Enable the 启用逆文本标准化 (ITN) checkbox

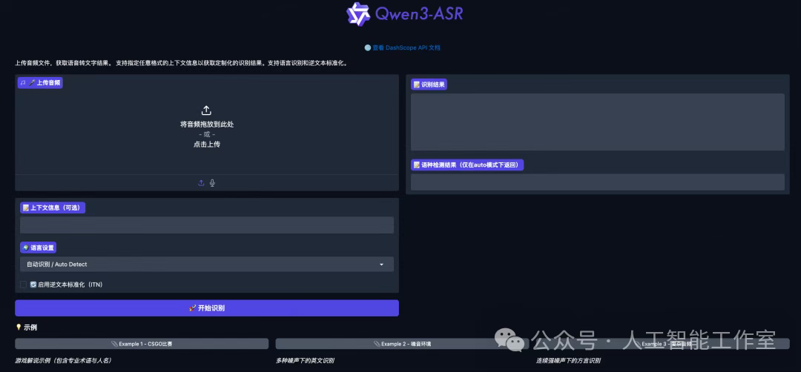[x=24, y=285]
